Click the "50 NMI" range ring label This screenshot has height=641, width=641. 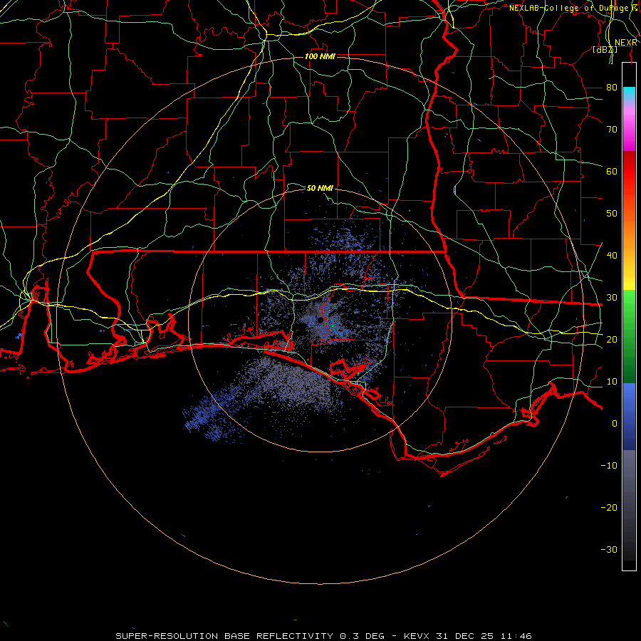coord(320,188)
